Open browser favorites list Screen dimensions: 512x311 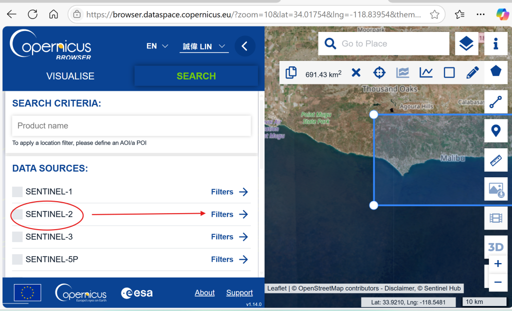click(x=459, y=14)
